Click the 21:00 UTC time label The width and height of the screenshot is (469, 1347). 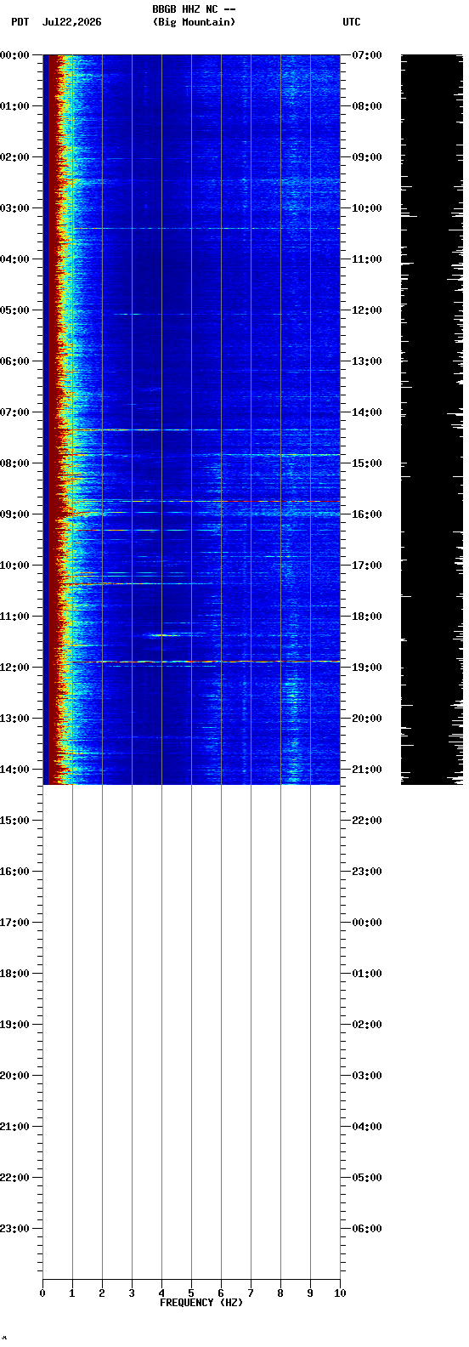[367, 770]
